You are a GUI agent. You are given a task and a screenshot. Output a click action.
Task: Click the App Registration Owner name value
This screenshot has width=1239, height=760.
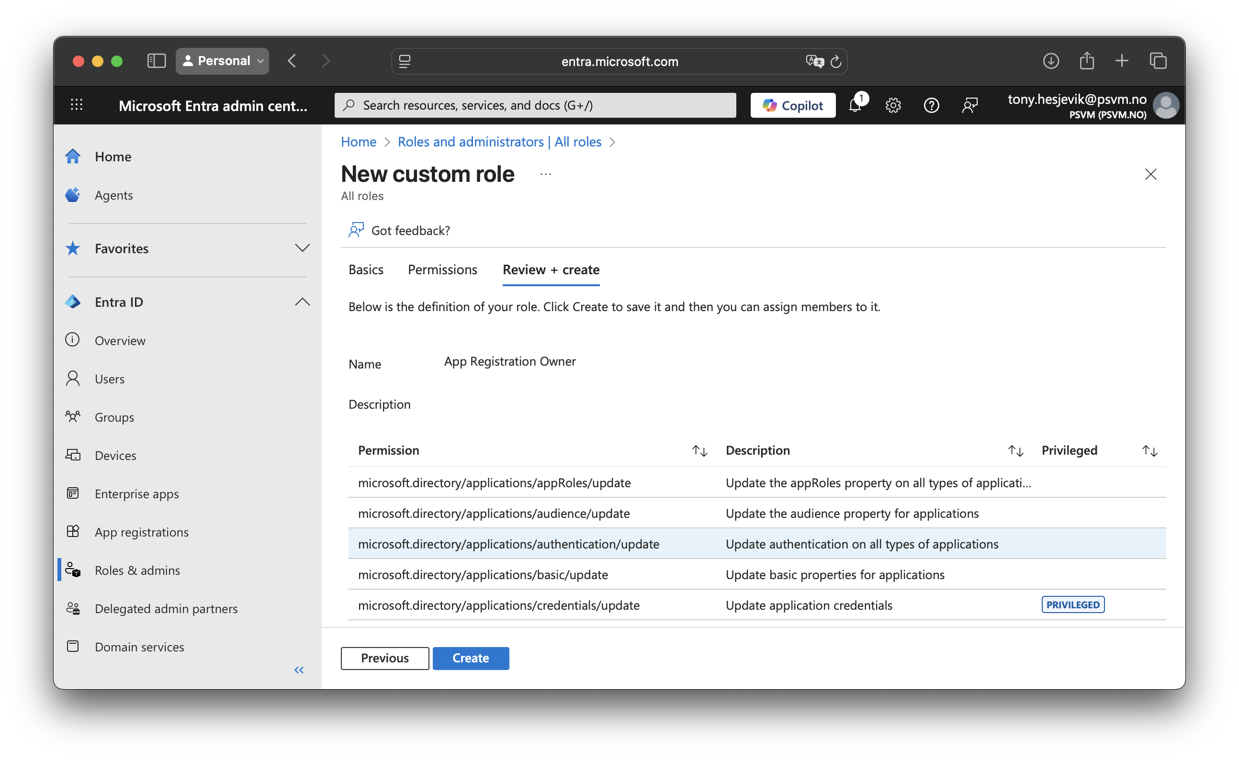pos(509,361)
